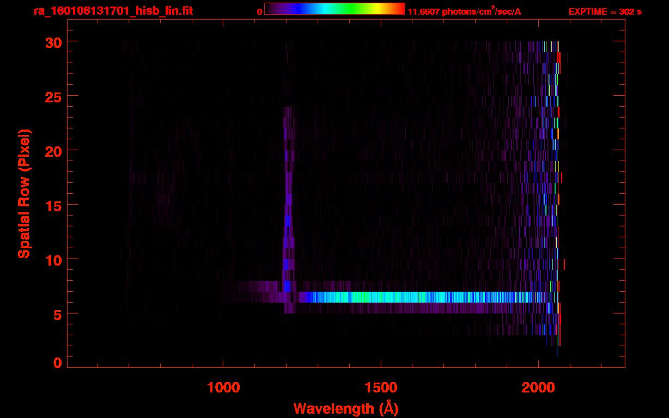Click the 1500 wavelength tick label

[380, 387]
